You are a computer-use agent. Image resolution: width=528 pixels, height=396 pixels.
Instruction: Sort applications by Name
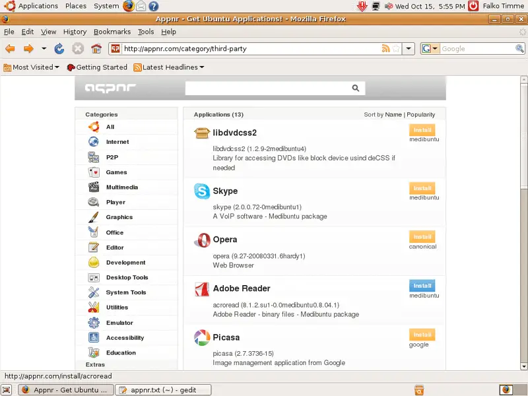pyautogui.click(x=393, y=114)
